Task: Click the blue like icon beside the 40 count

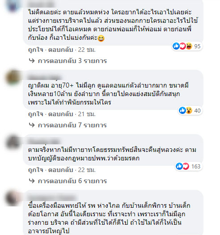Action: tap(182, 110)
